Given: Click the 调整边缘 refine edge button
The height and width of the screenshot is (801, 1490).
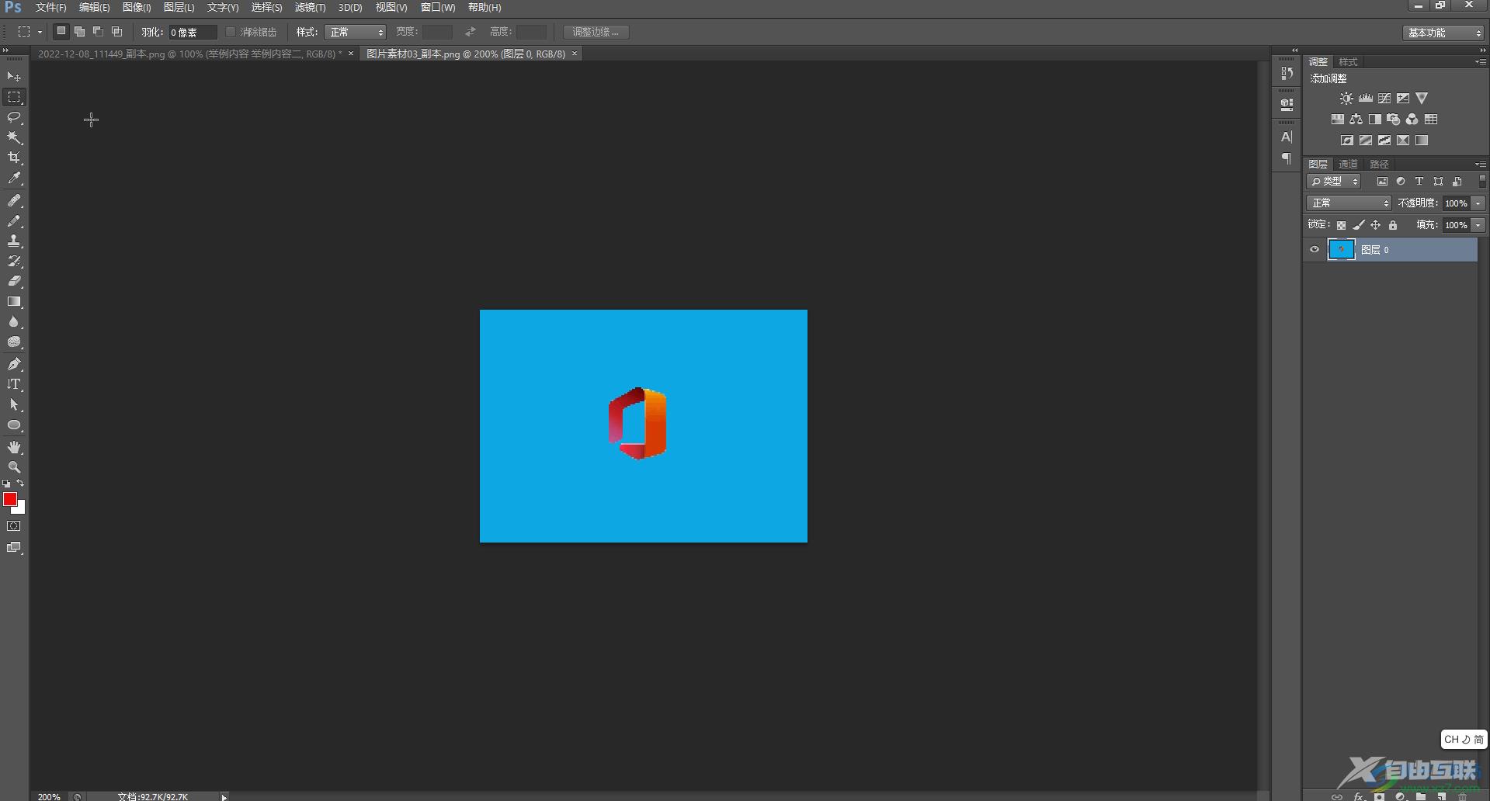Looking at the screenshot, I should click(x=596, y=32).
